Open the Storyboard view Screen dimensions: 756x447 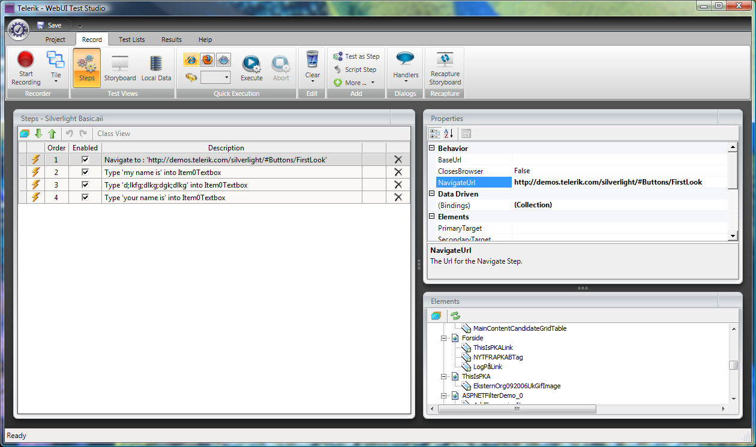tap(120, 68)
